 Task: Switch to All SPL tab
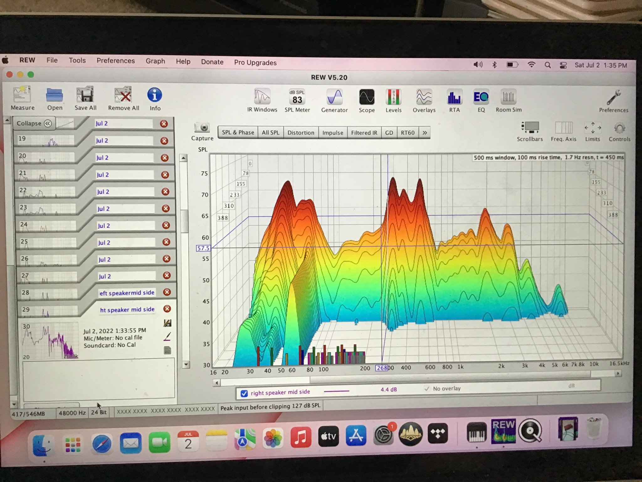point(271,132)
